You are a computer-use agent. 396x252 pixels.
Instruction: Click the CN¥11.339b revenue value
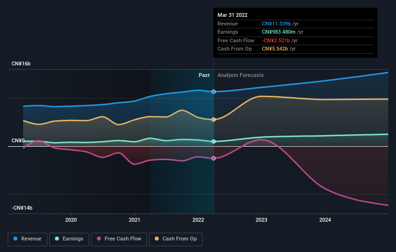click(276, 24)
